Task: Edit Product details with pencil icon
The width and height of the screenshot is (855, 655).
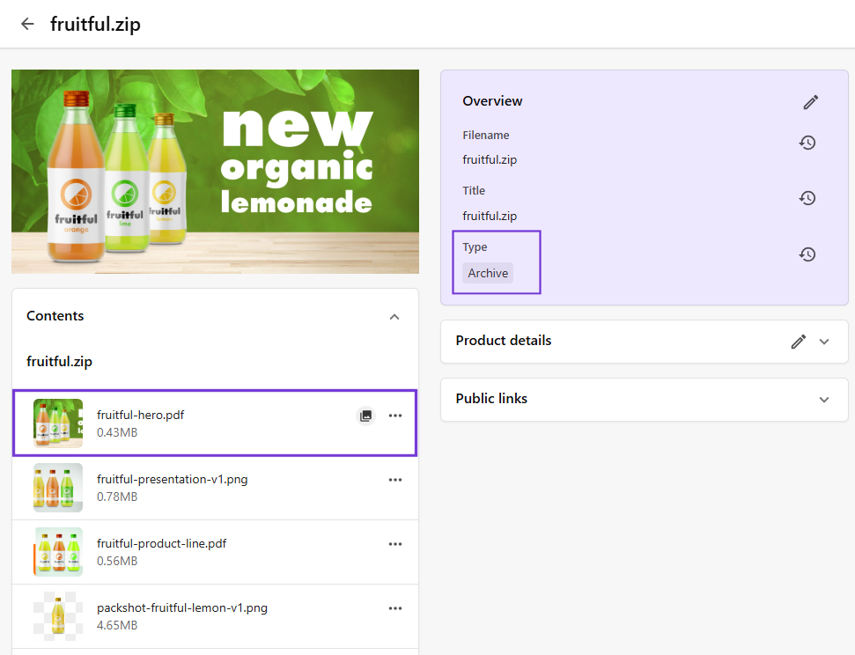Action: point(799,342)
